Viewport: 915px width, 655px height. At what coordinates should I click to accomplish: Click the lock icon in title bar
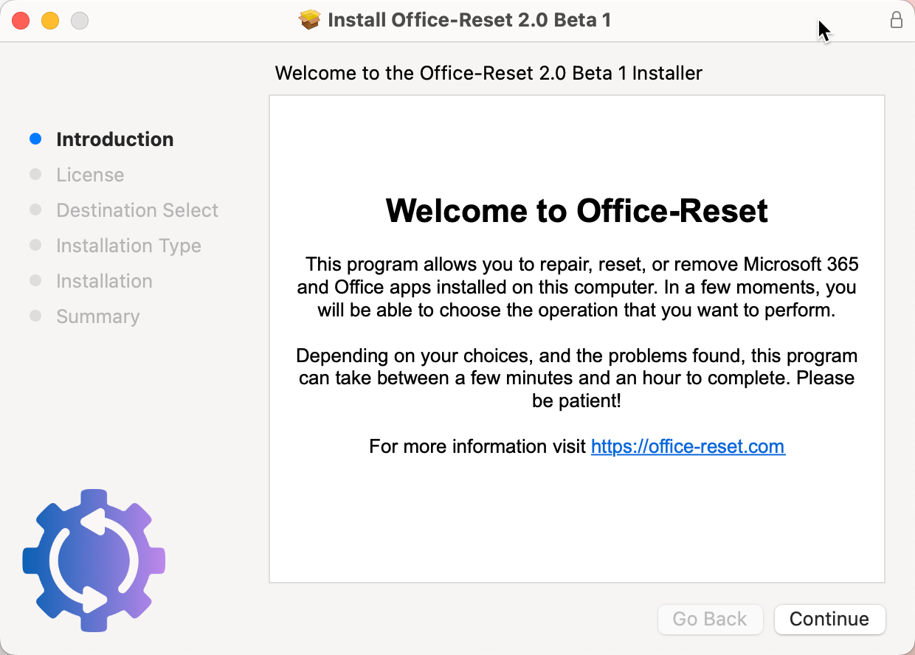pyautogui.click(x=897, y=20)
